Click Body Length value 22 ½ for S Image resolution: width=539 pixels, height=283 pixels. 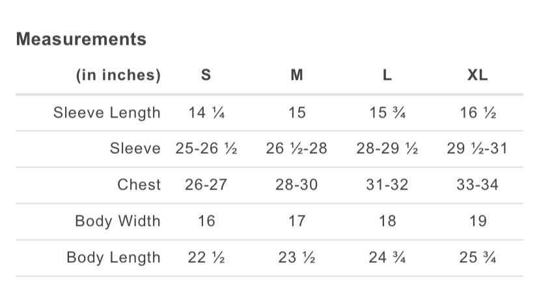tap(206, 257)
